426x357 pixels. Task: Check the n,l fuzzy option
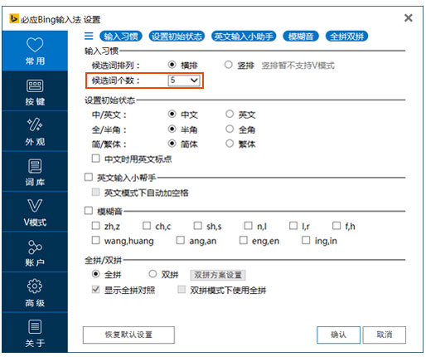tap(249, 226)
